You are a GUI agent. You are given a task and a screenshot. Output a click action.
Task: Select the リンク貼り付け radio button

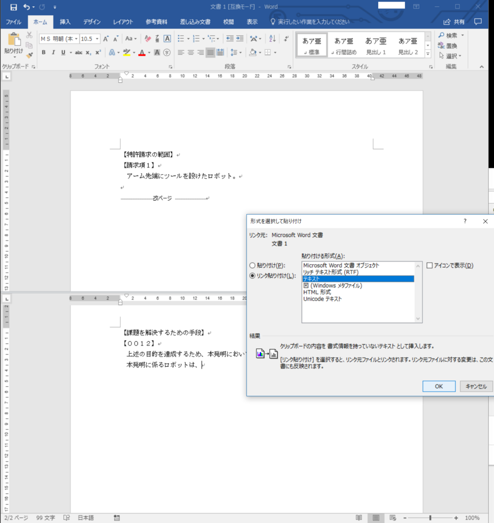252,276
